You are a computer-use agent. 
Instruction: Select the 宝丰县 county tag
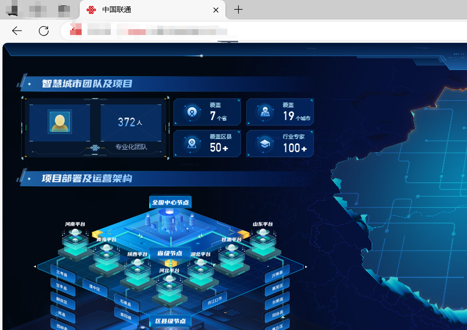(62, 287)
